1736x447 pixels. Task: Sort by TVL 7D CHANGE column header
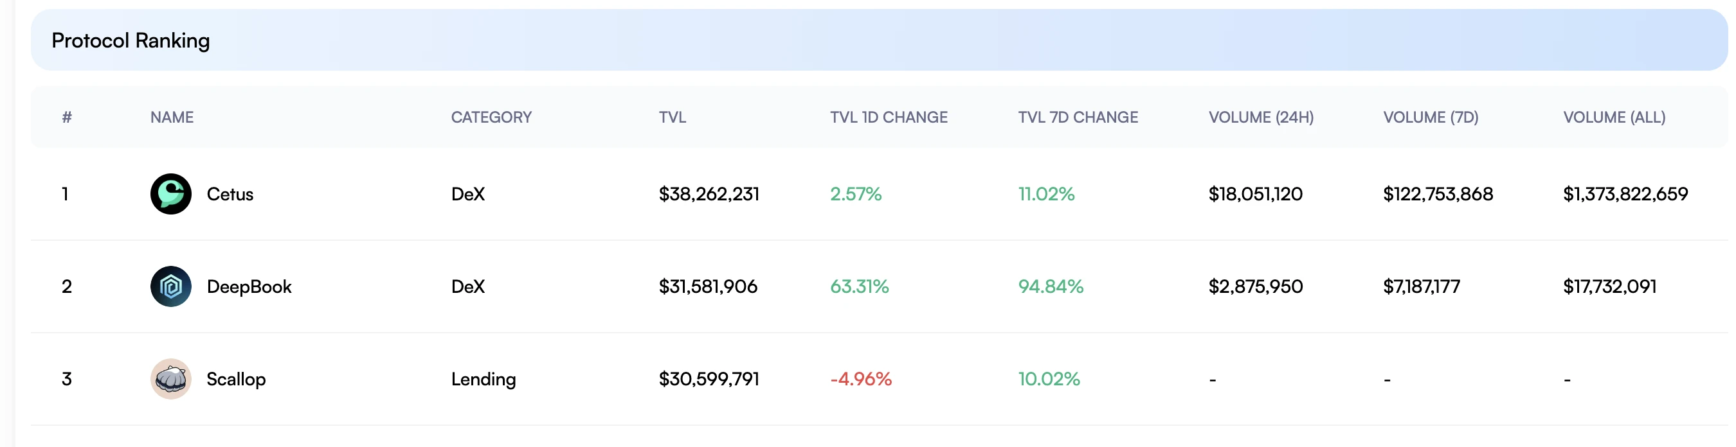[1078, 117]
